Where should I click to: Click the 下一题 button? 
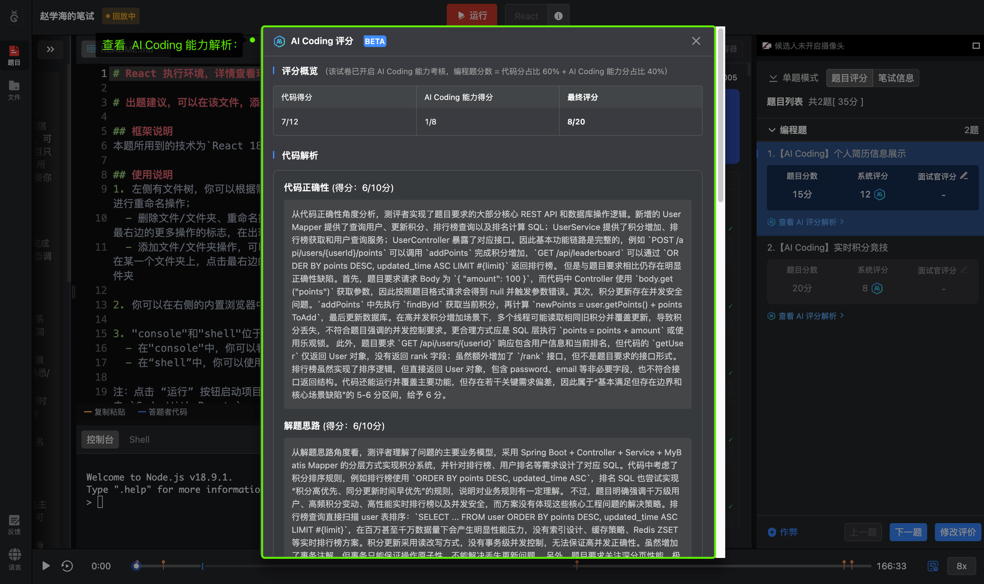click(908, 532)
